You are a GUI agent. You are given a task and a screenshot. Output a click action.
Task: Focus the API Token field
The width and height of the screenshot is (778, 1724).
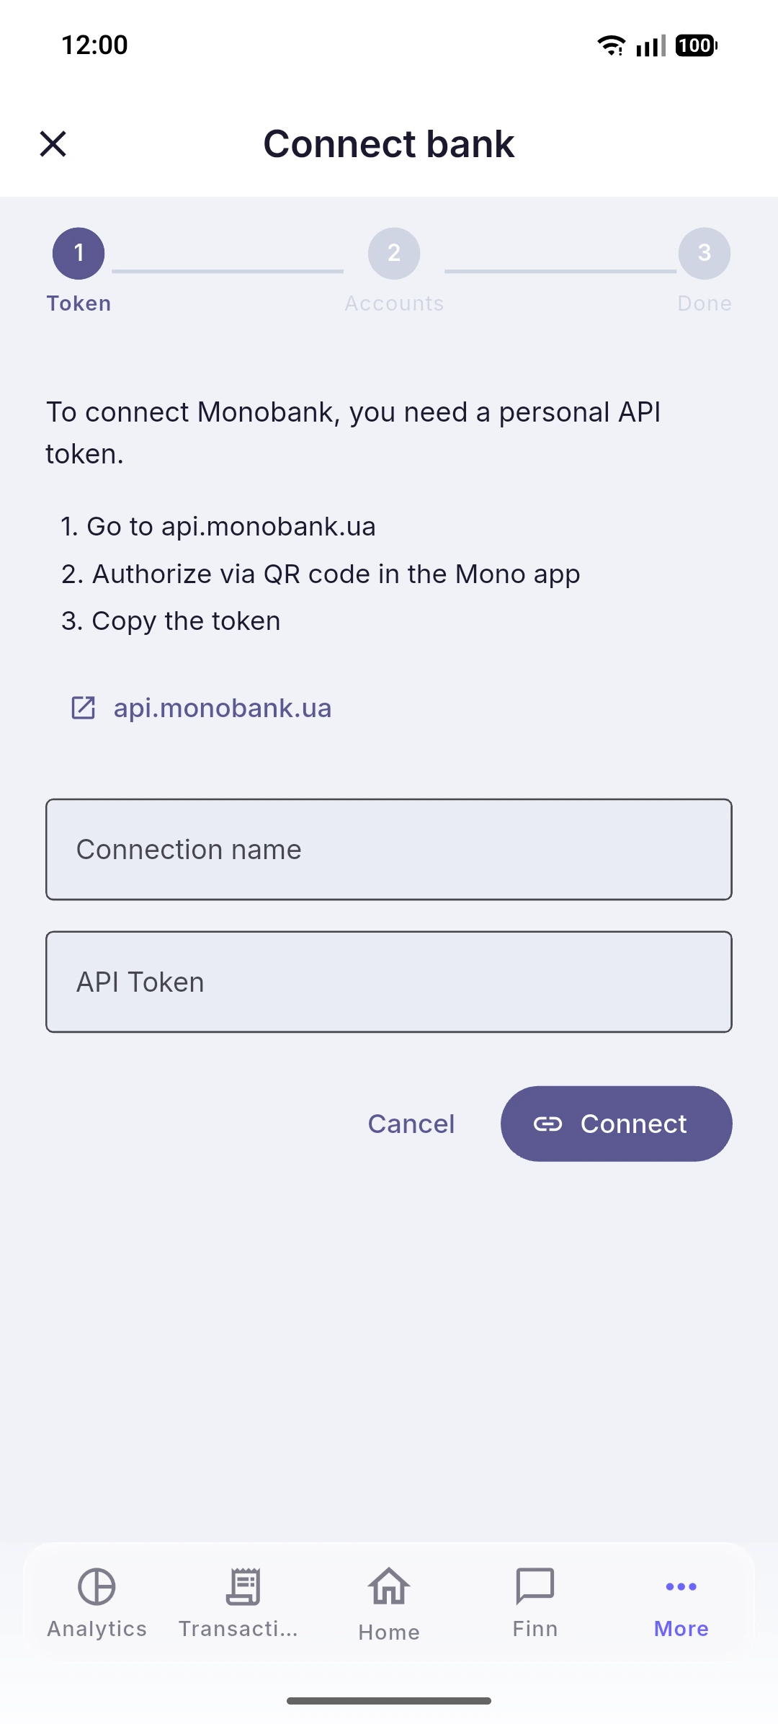[x=389, y=982]
